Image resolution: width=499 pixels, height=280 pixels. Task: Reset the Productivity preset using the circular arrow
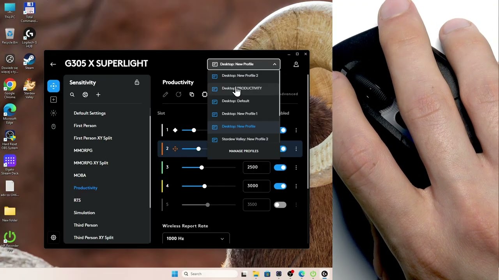179,94
